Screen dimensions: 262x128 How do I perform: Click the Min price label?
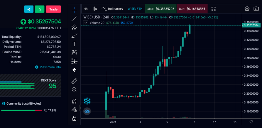click(x=192, y=9)
